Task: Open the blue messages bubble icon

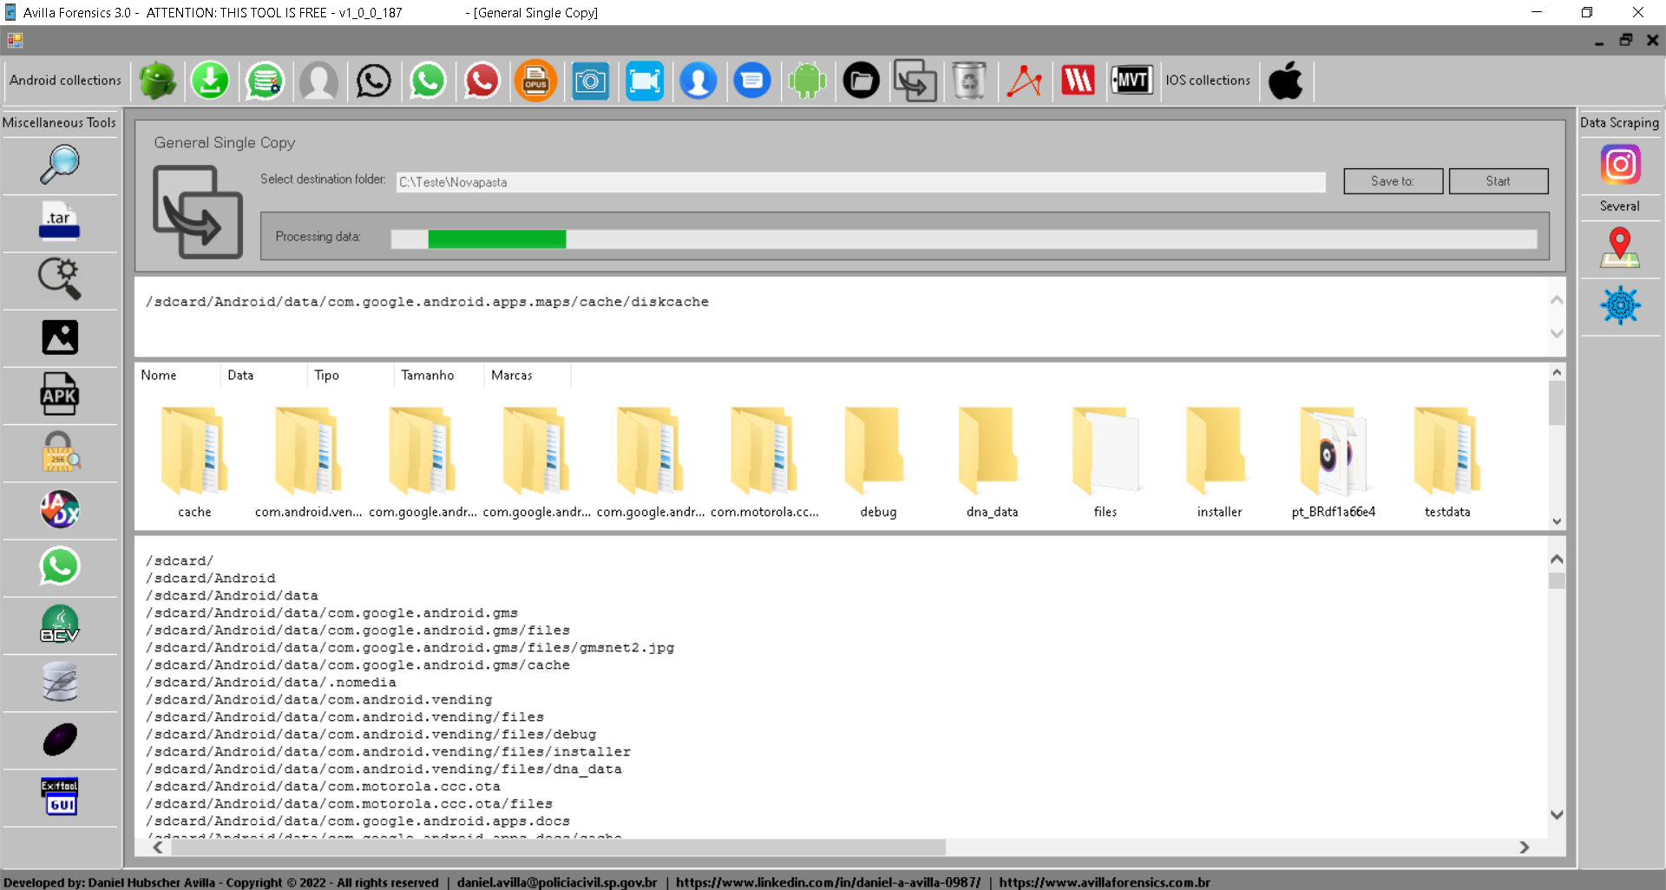Action: [x=752, y=81]
